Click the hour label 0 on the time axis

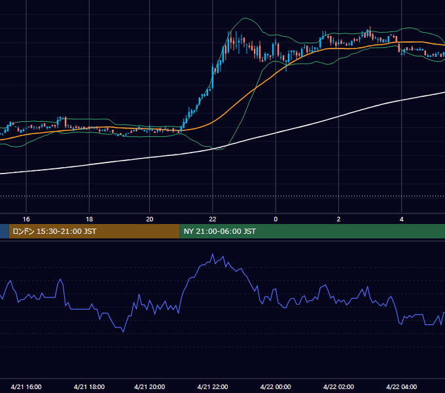tap(276, 219)
